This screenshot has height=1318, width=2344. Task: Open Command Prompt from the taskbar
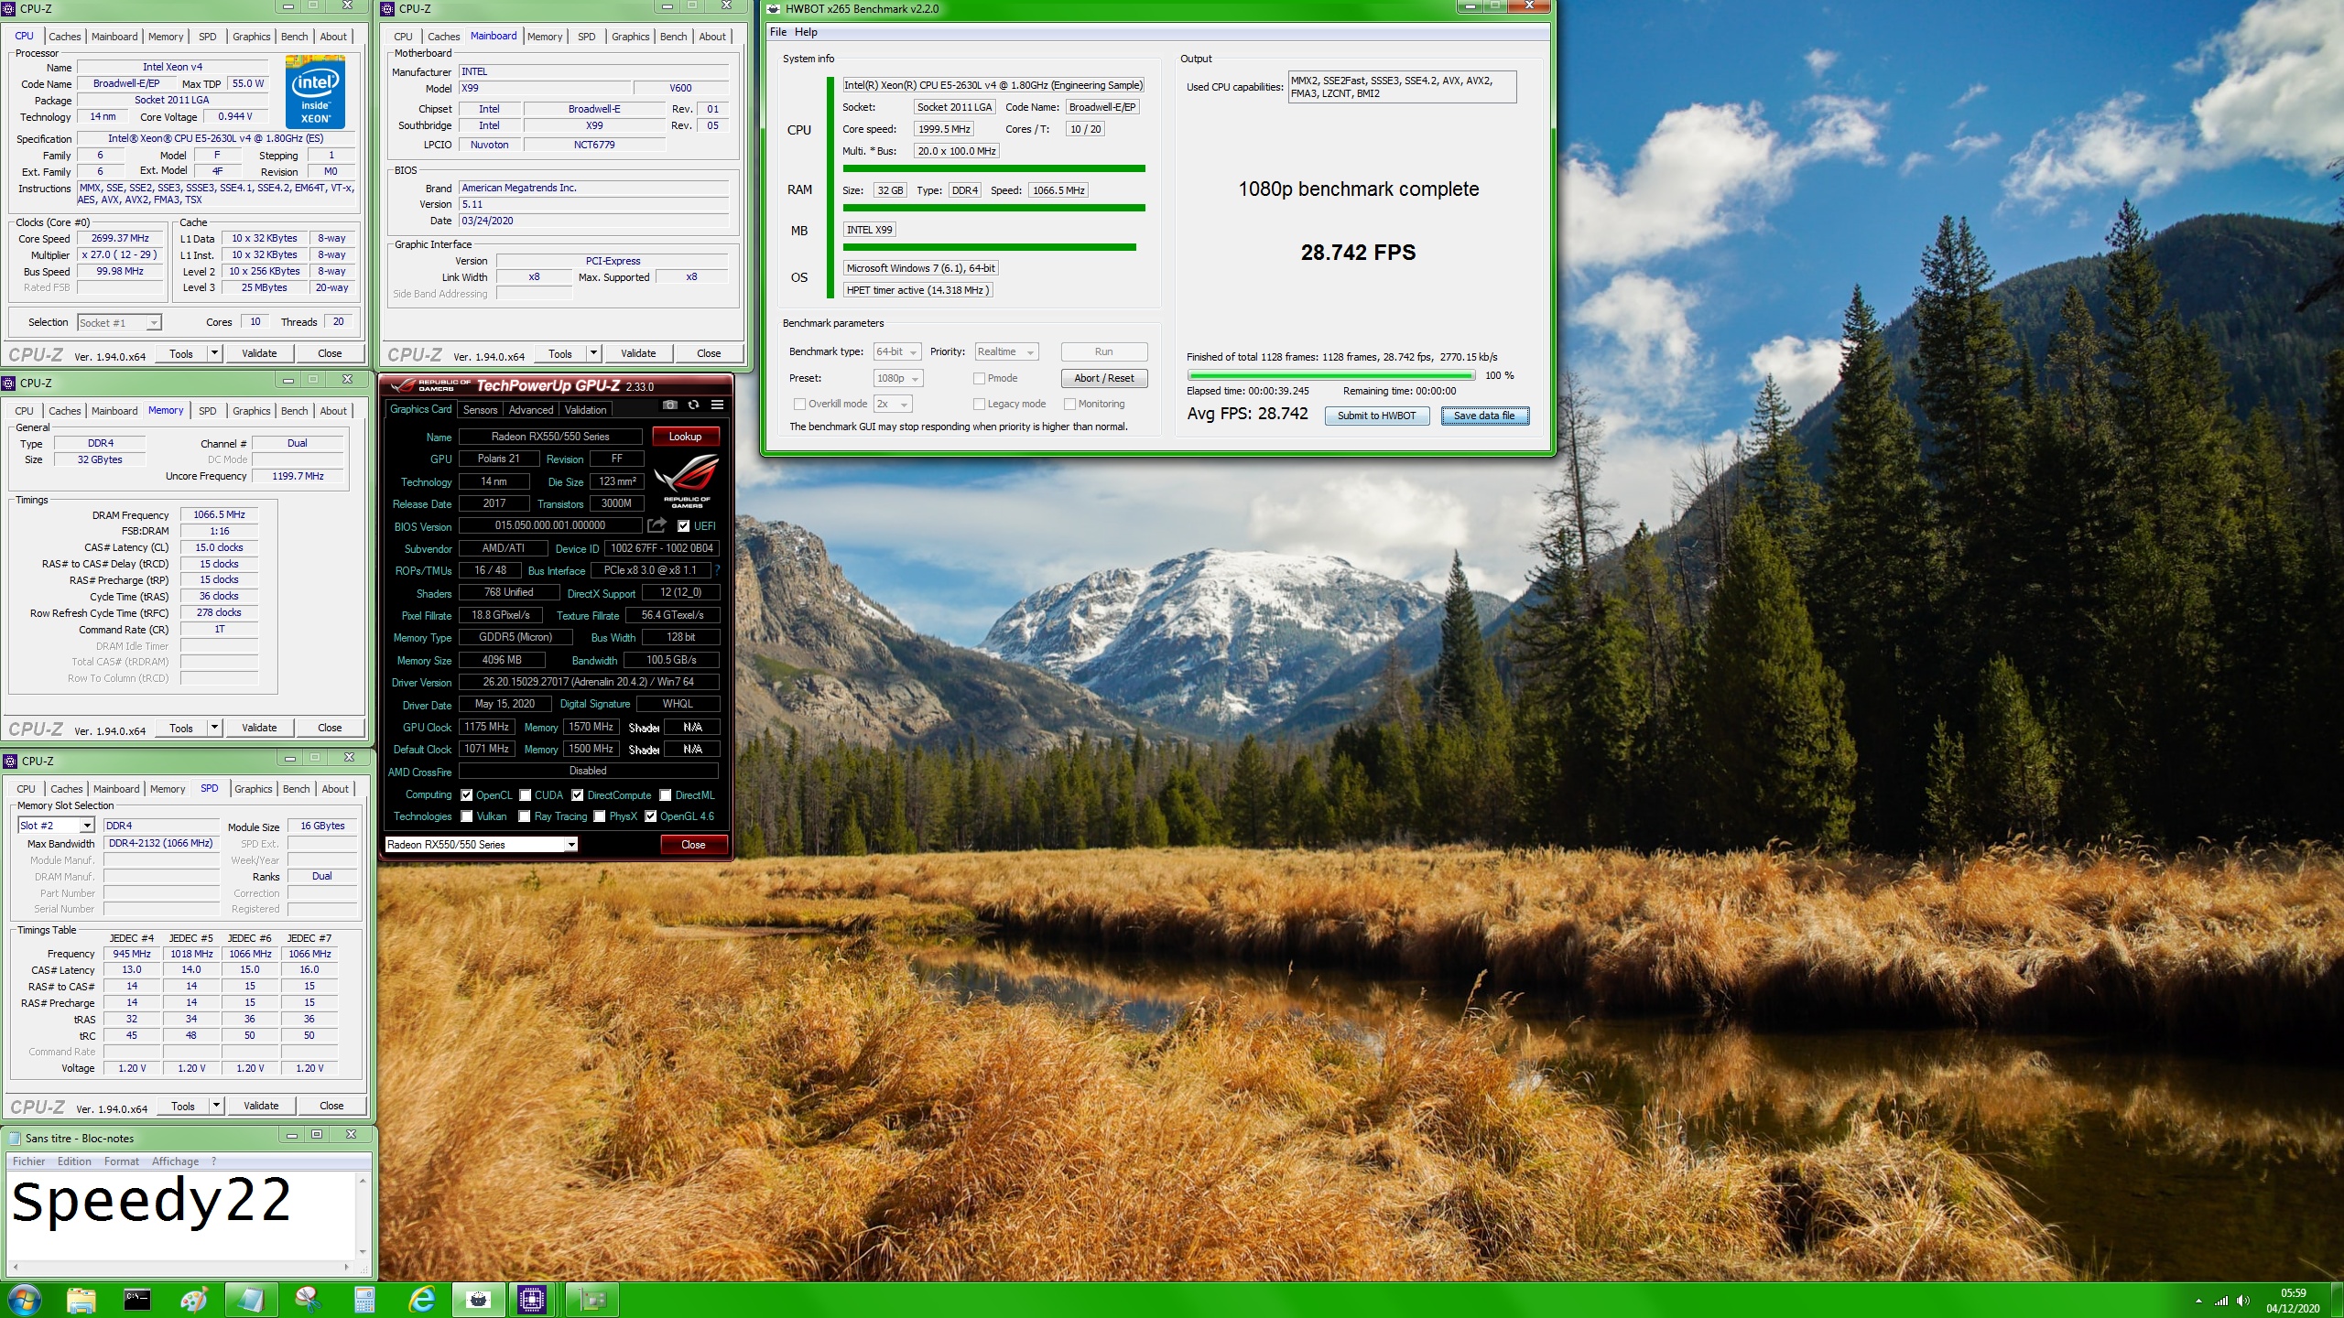click(137, 1299)
